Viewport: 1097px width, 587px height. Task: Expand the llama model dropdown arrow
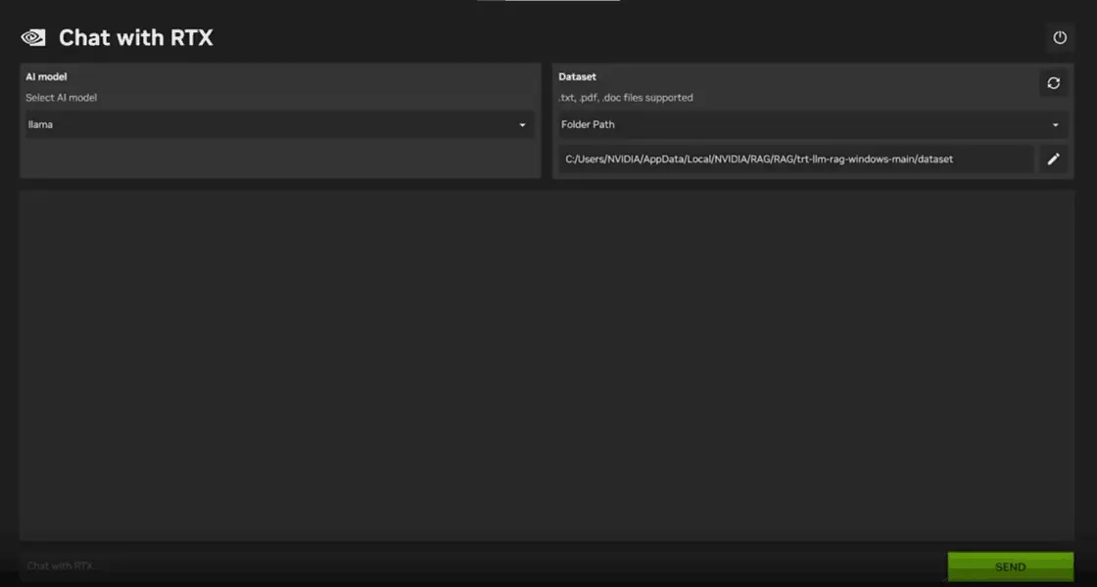(522, 125)
